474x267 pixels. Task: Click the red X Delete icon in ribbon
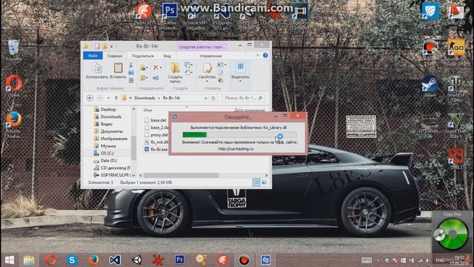(x=156, y=67)
